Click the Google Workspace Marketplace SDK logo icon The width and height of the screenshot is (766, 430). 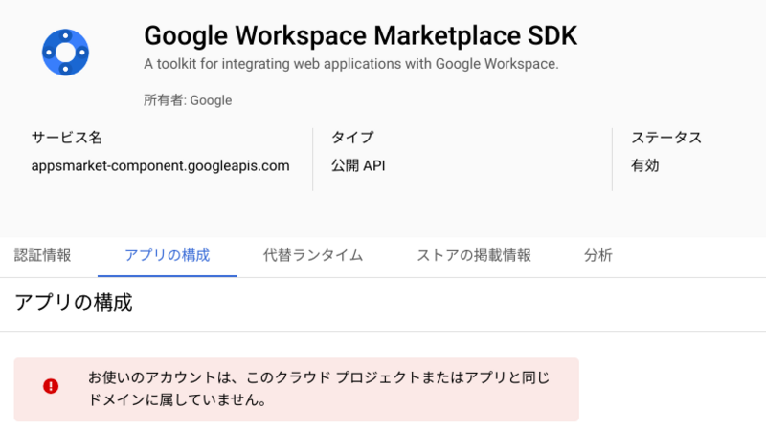[x=65, y=53]
